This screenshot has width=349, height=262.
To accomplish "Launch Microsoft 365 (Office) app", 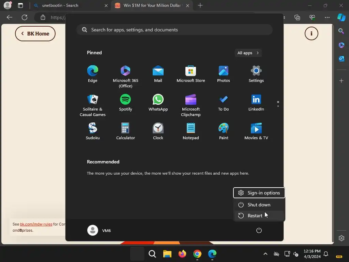I will 125,77.
